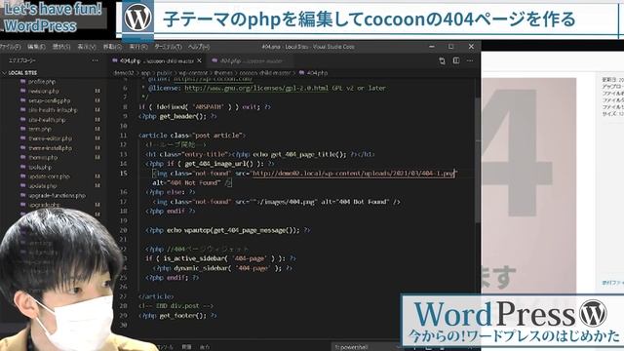Switch to the 出力 panel tab
The width and height of the screenshot is (624, 351).
(x=205, y=347)
